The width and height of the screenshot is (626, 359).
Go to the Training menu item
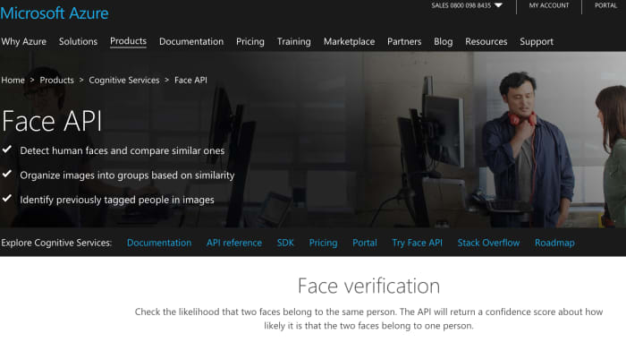(294, 41)
